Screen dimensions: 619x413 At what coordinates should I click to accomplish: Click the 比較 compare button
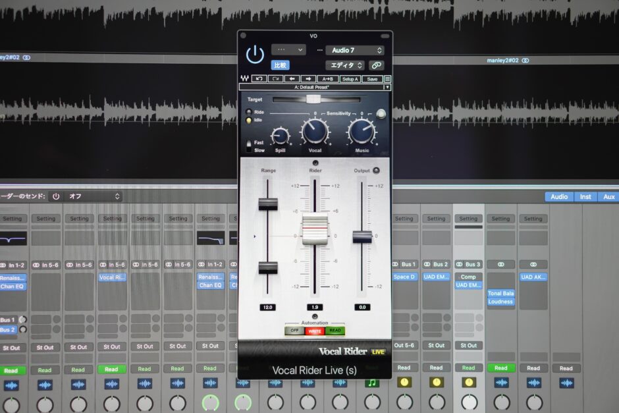coord(281,65)
